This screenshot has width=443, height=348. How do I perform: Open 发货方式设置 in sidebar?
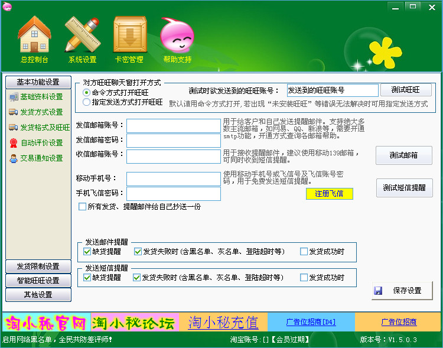[41, 112]
